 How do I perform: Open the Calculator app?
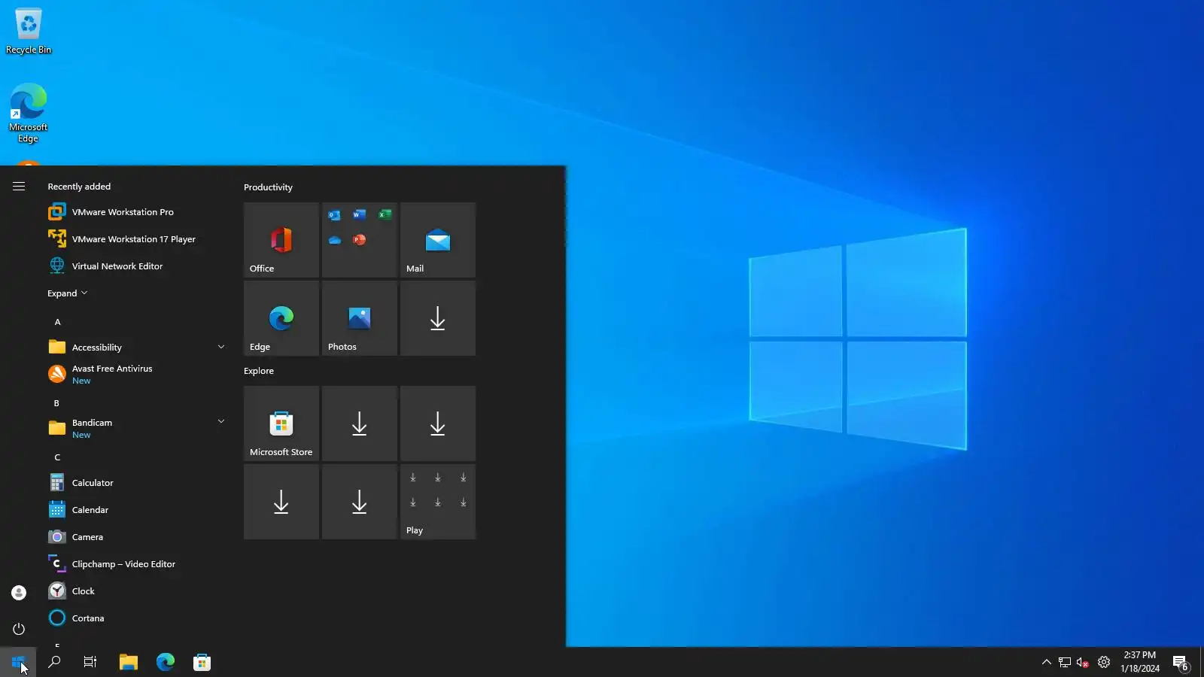click(135, 483)
